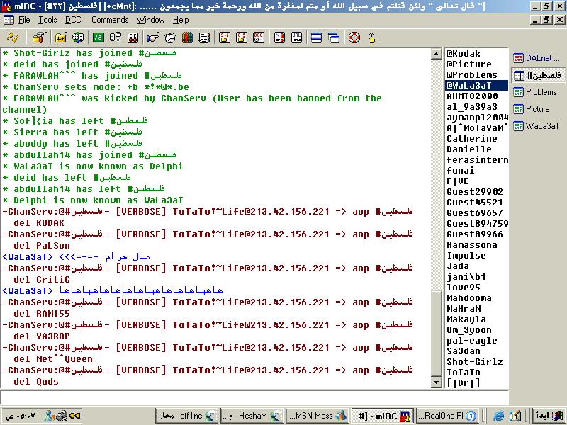The height and width of the screenshot is (425, 567).
Task: Open the timer clock toolbar icon
Action: (170, 38)
